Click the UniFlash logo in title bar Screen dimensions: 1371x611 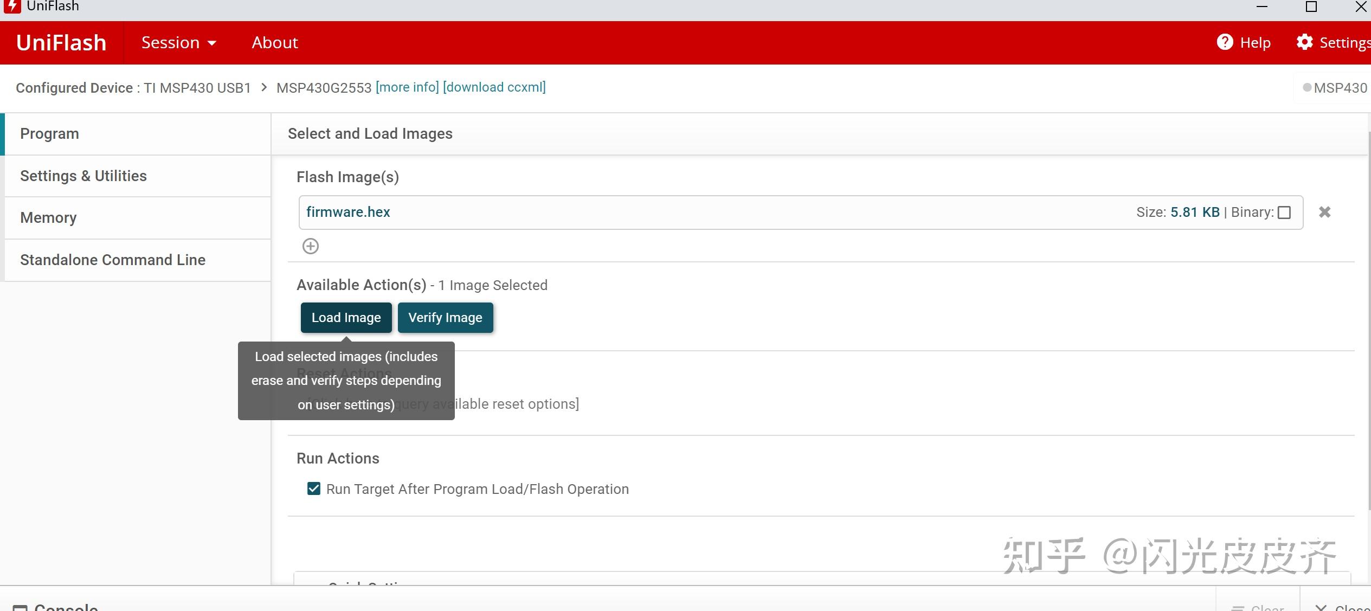12,7
